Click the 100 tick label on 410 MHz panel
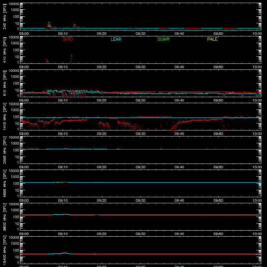267x267 pixels. (x=16, y=50)
